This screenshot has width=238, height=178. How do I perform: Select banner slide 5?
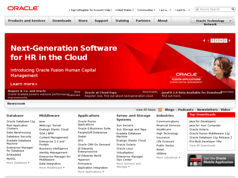[225, 40]
